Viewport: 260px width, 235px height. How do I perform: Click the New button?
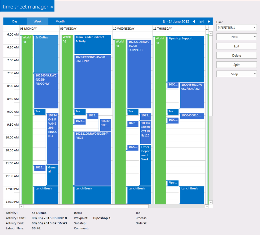coord(234,37)
